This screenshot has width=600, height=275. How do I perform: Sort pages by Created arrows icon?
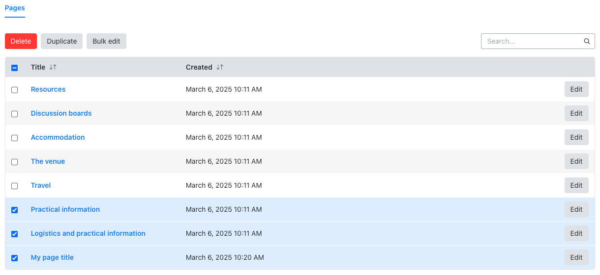220,67
